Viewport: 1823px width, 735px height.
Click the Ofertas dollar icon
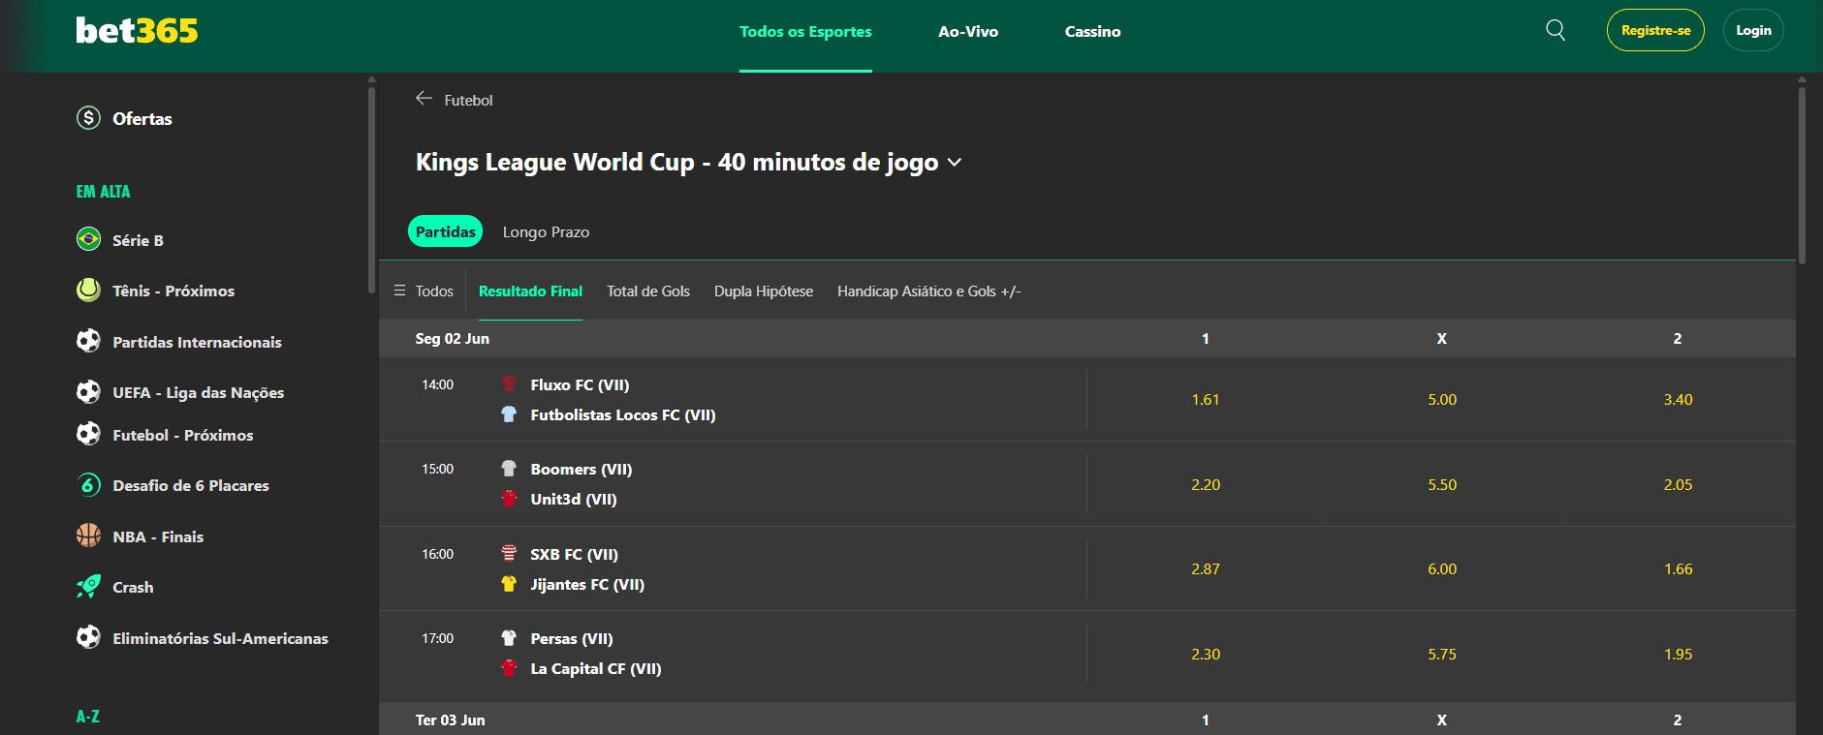pyautogui.click(x=88, y=118)
